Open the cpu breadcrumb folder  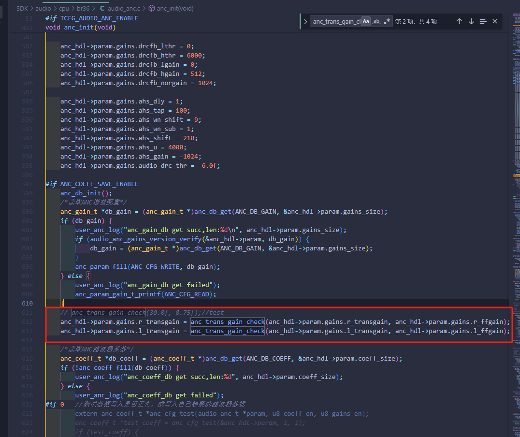point(64,8)
